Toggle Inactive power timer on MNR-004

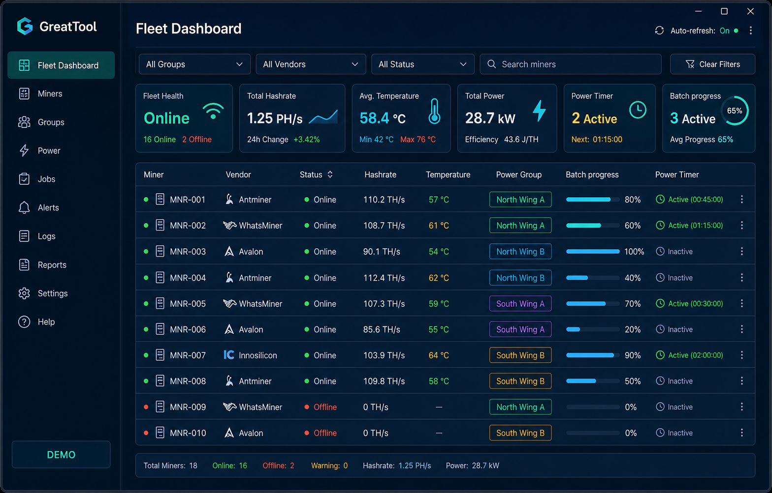pyautogui.click(x=674, y=278)
